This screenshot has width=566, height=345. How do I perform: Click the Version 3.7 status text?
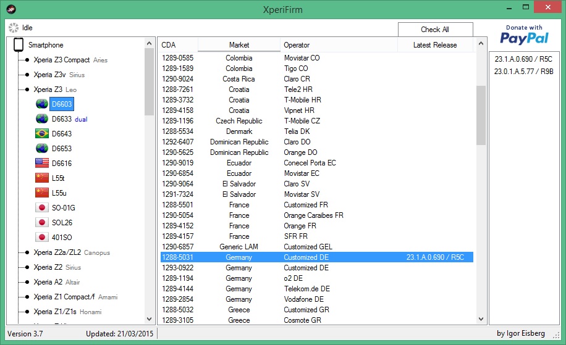pyautogui.click(x=25, y=333)
